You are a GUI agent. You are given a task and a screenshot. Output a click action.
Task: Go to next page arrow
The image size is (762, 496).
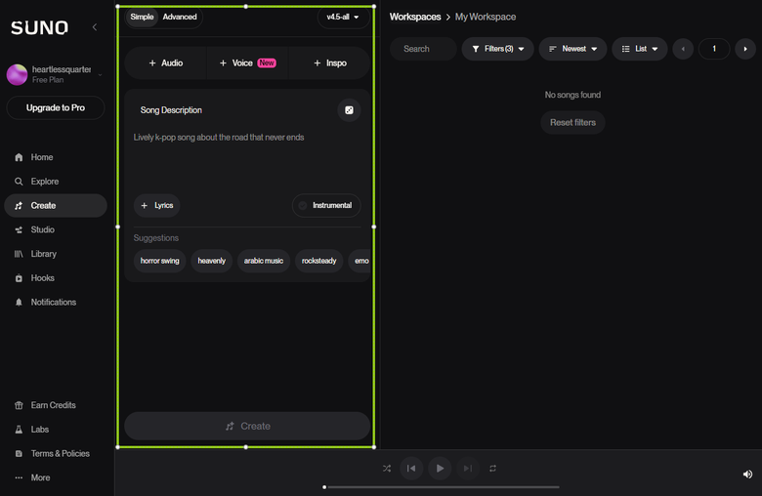click(745, 49)
